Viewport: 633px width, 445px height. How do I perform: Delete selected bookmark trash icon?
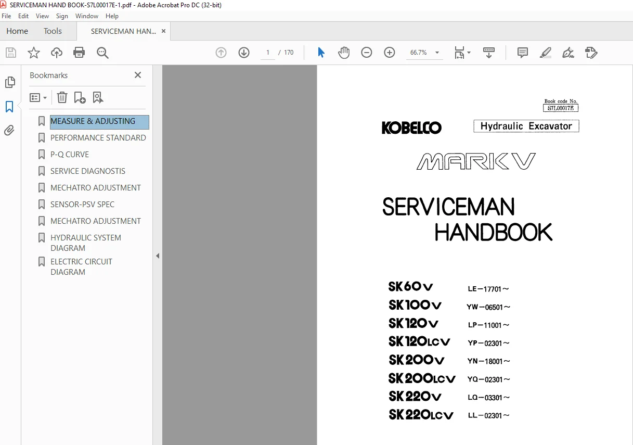(62, 97)
